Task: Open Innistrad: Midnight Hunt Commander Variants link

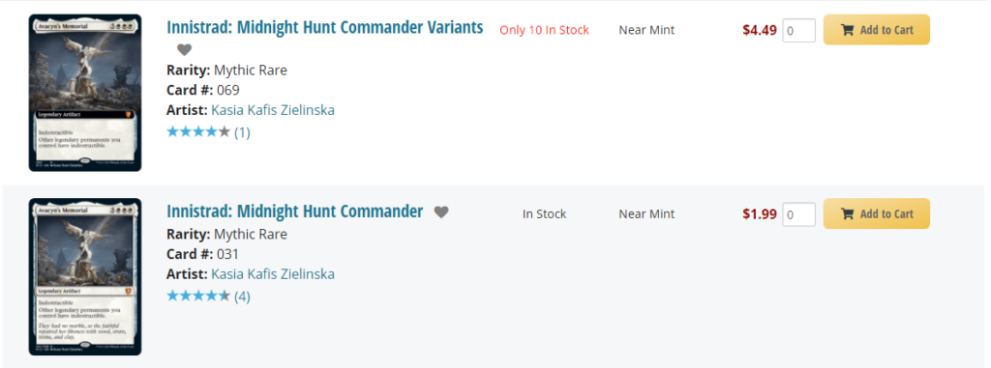Action: click(325, 28)
